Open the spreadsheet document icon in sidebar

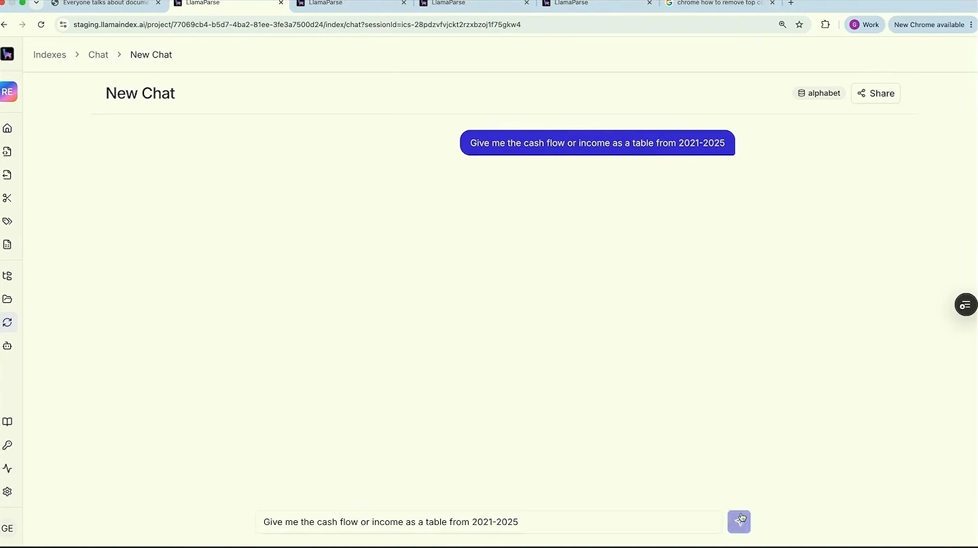[x=7, y=244]
